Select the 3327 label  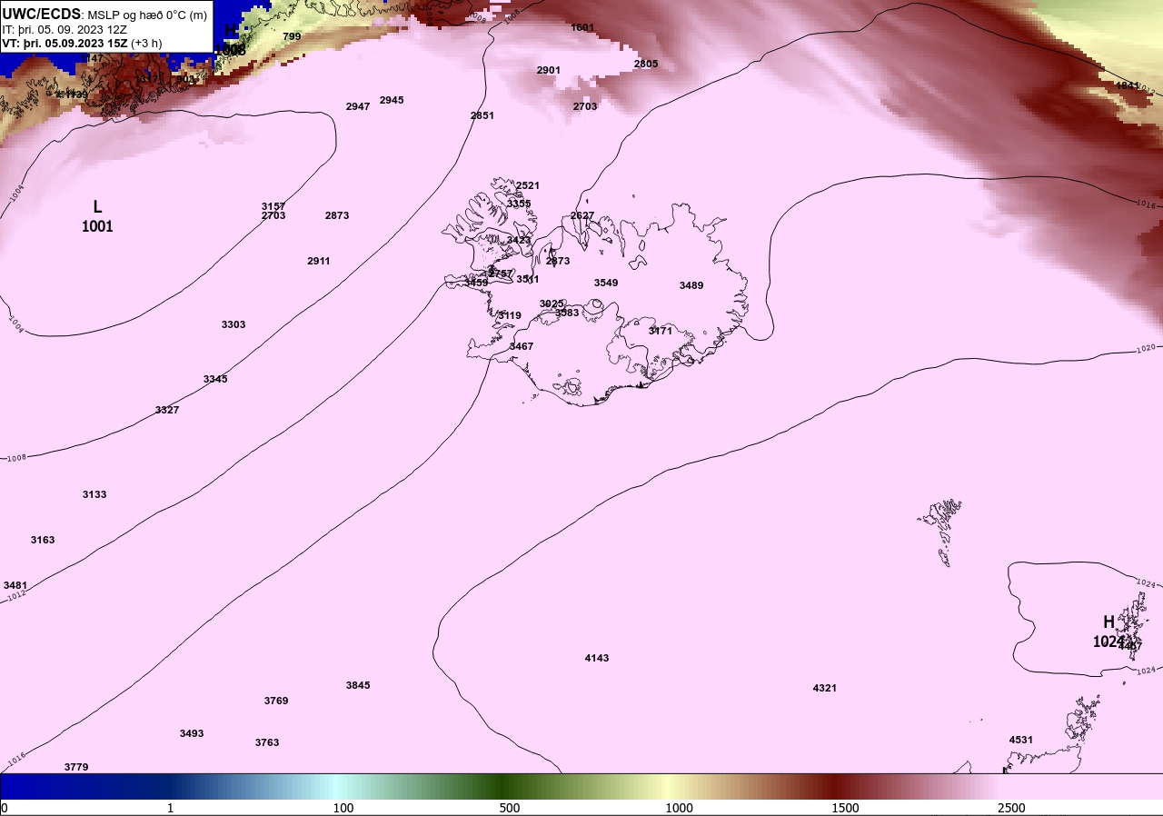[x=167, y=410]
